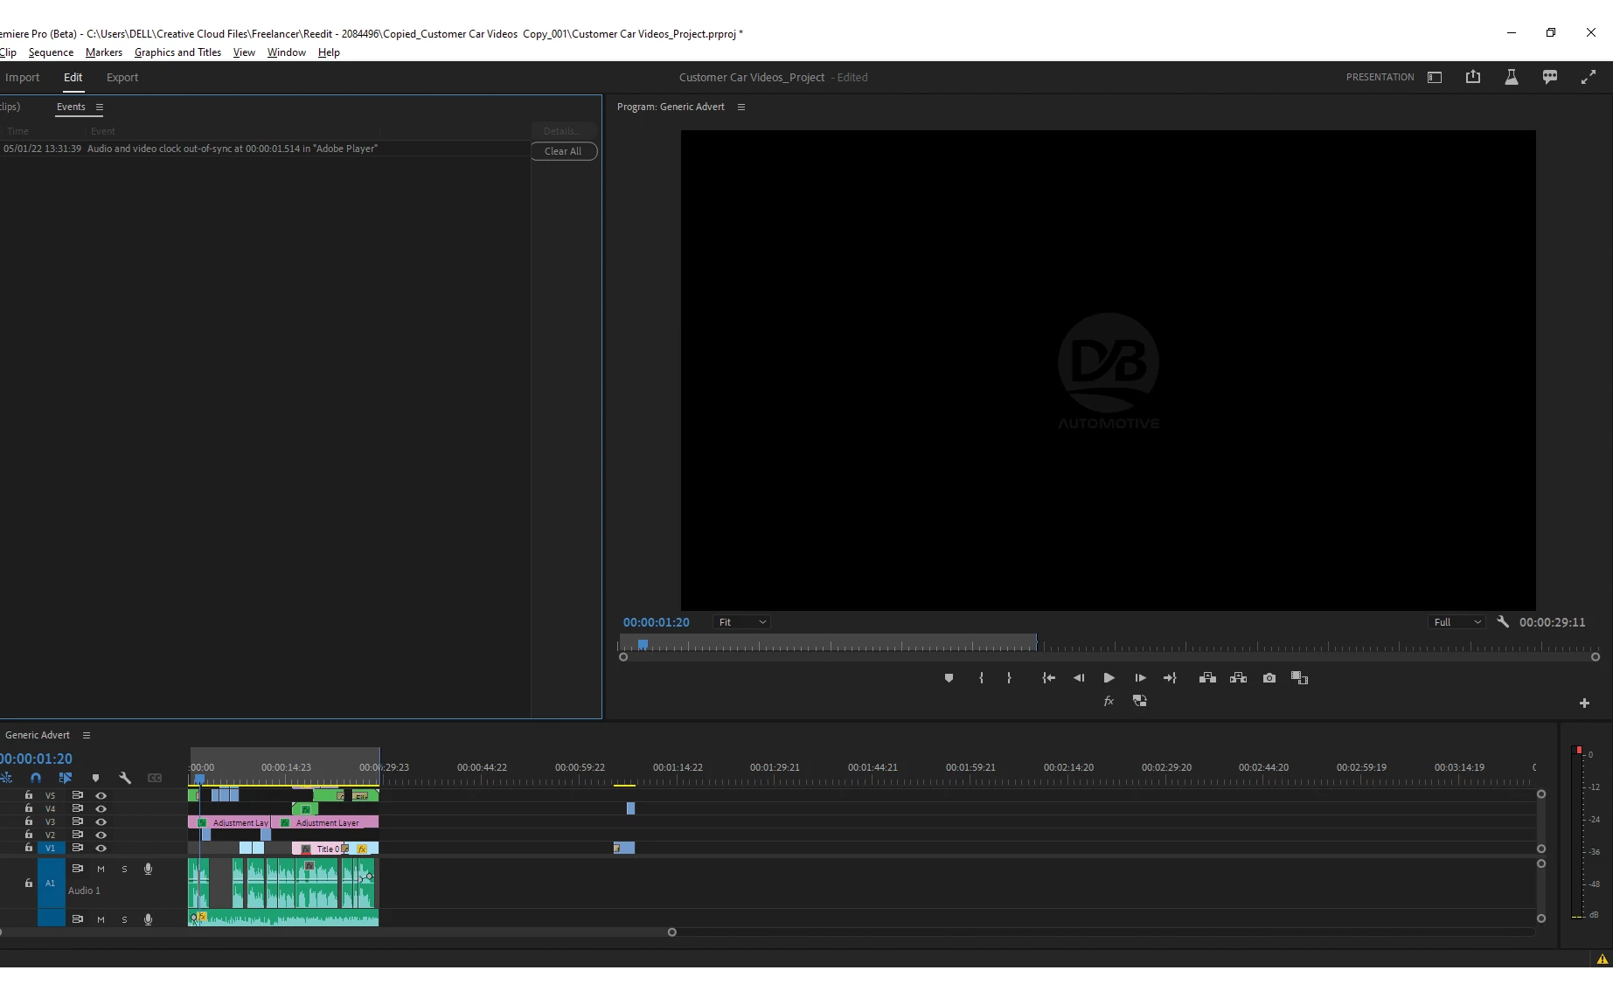Open the Program: Generic Advert panel menu
Viewport: 1613px width, 991px height.
click(x=741, y=107)
